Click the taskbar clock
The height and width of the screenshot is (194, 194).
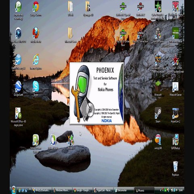coord(180,190)
